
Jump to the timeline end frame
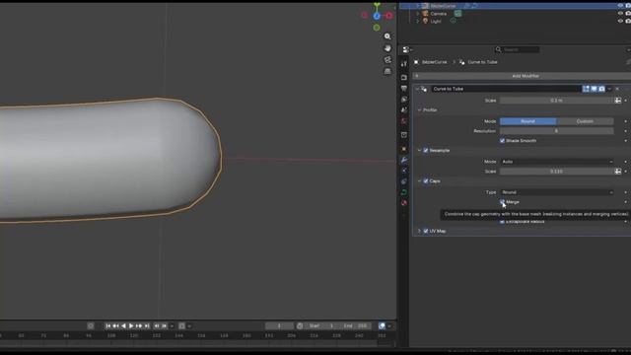[147, 325]
